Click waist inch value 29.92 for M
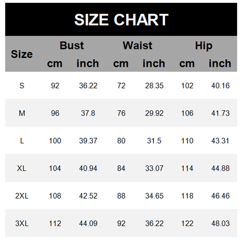The height and width of the screenshot is (241, 241). tap(154, 113)
